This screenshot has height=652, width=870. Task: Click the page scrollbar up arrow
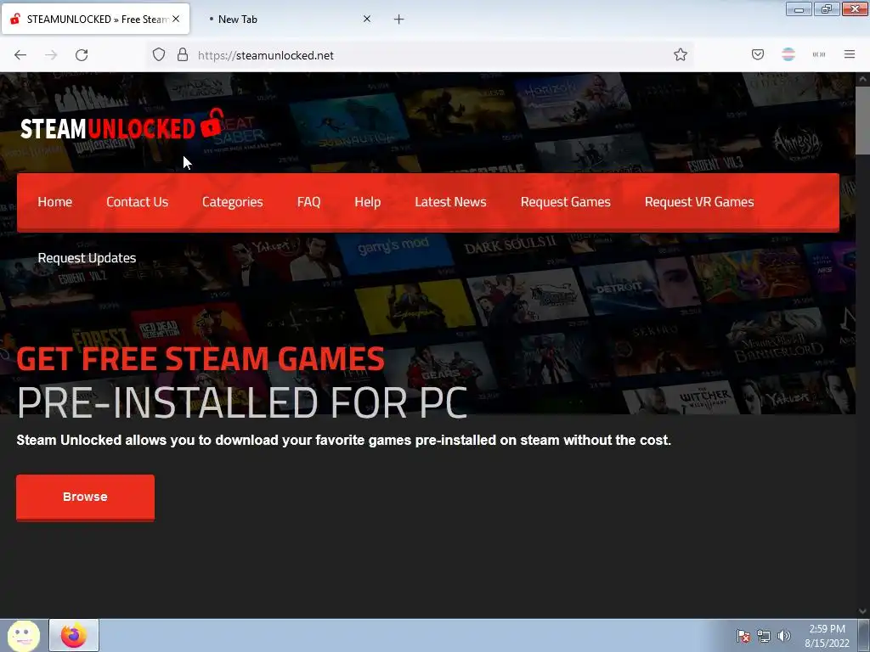click(x=862, y=79)
